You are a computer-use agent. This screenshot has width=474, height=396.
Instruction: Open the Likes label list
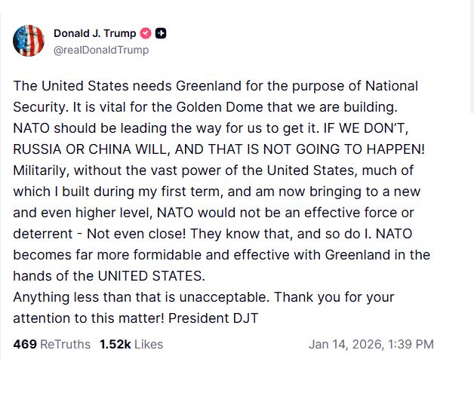(x=149, y=344)
